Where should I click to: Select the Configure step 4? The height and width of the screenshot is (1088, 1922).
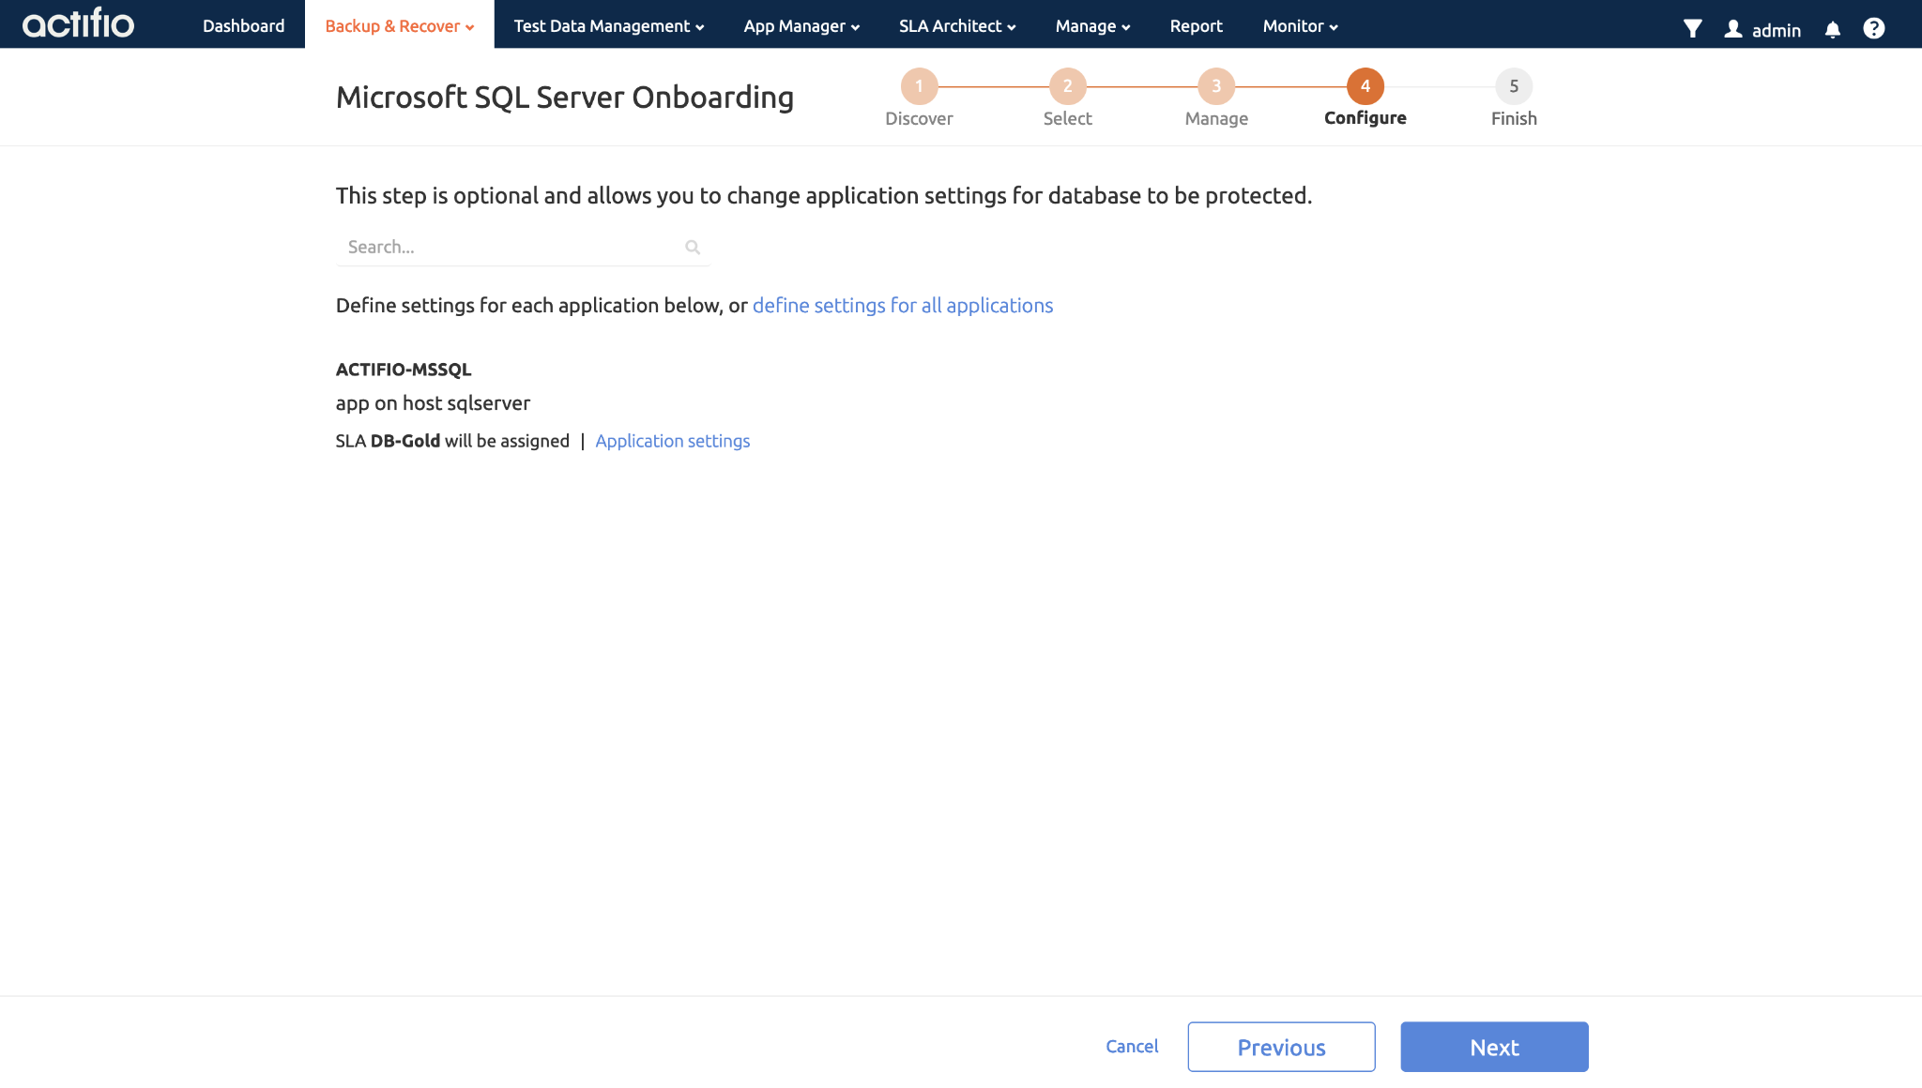coord(1365,85)
